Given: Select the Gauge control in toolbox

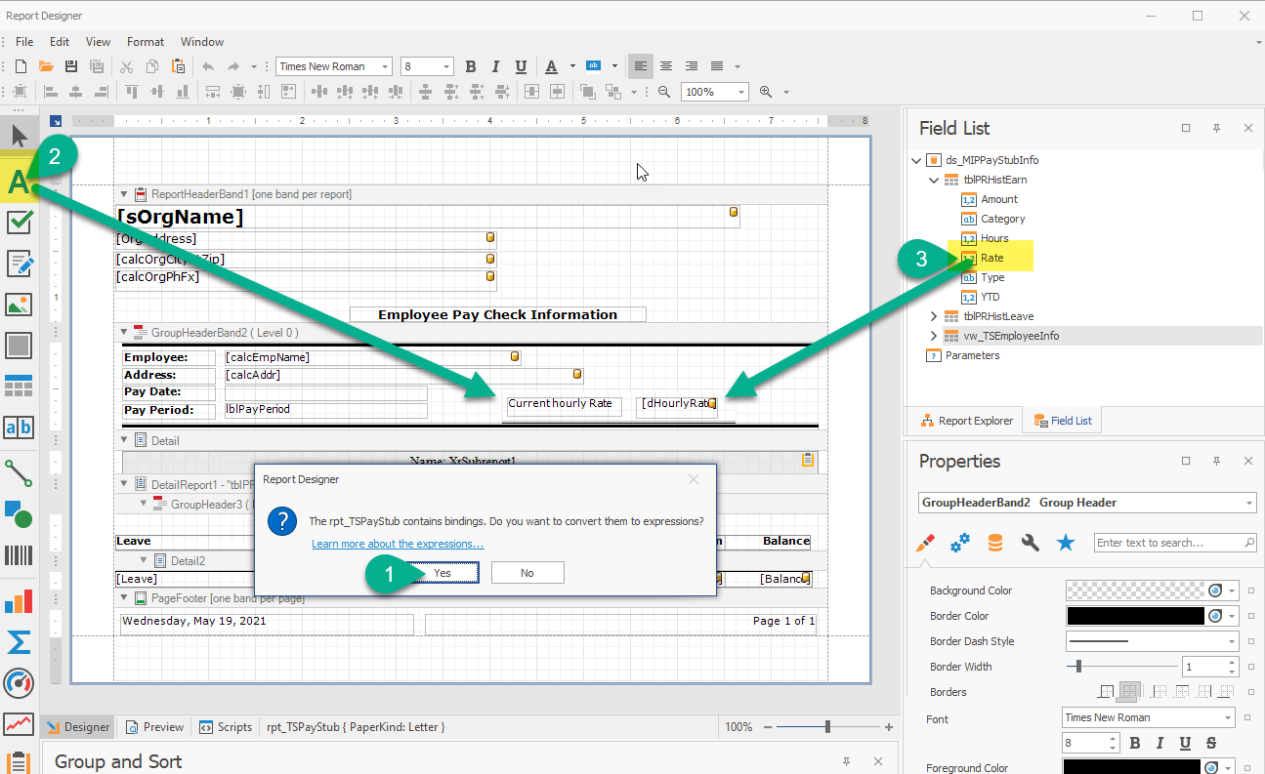Looking at the screenshot, I should [19, 683].
